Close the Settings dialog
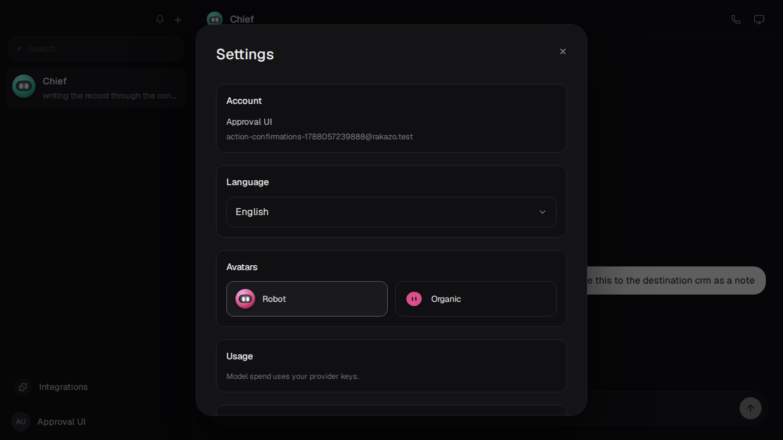The height and width of the screenshot is (440, 783). 563,51
